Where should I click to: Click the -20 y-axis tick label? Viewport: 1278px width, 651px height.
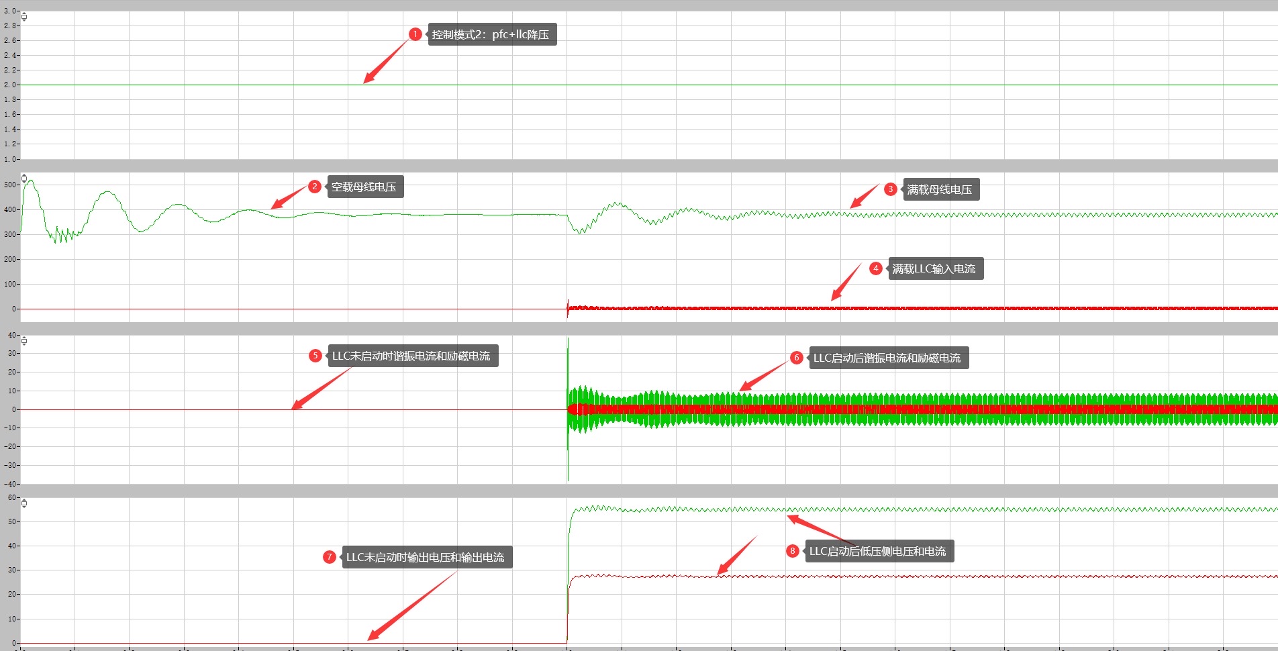pyautogui.click(x=9, y=446)
